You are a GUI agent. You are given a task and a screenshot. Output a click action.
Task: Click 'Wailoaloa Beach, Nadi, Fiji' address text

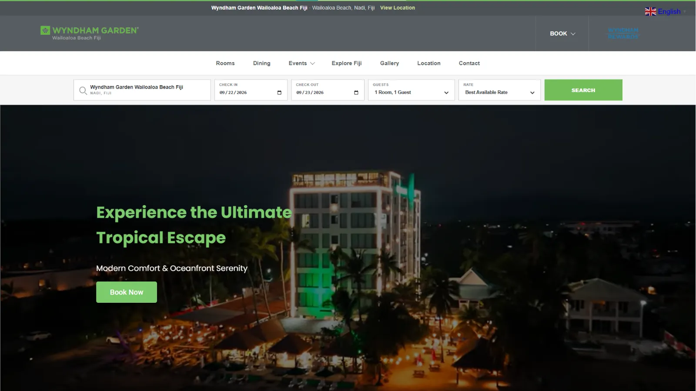click(343, 8)
